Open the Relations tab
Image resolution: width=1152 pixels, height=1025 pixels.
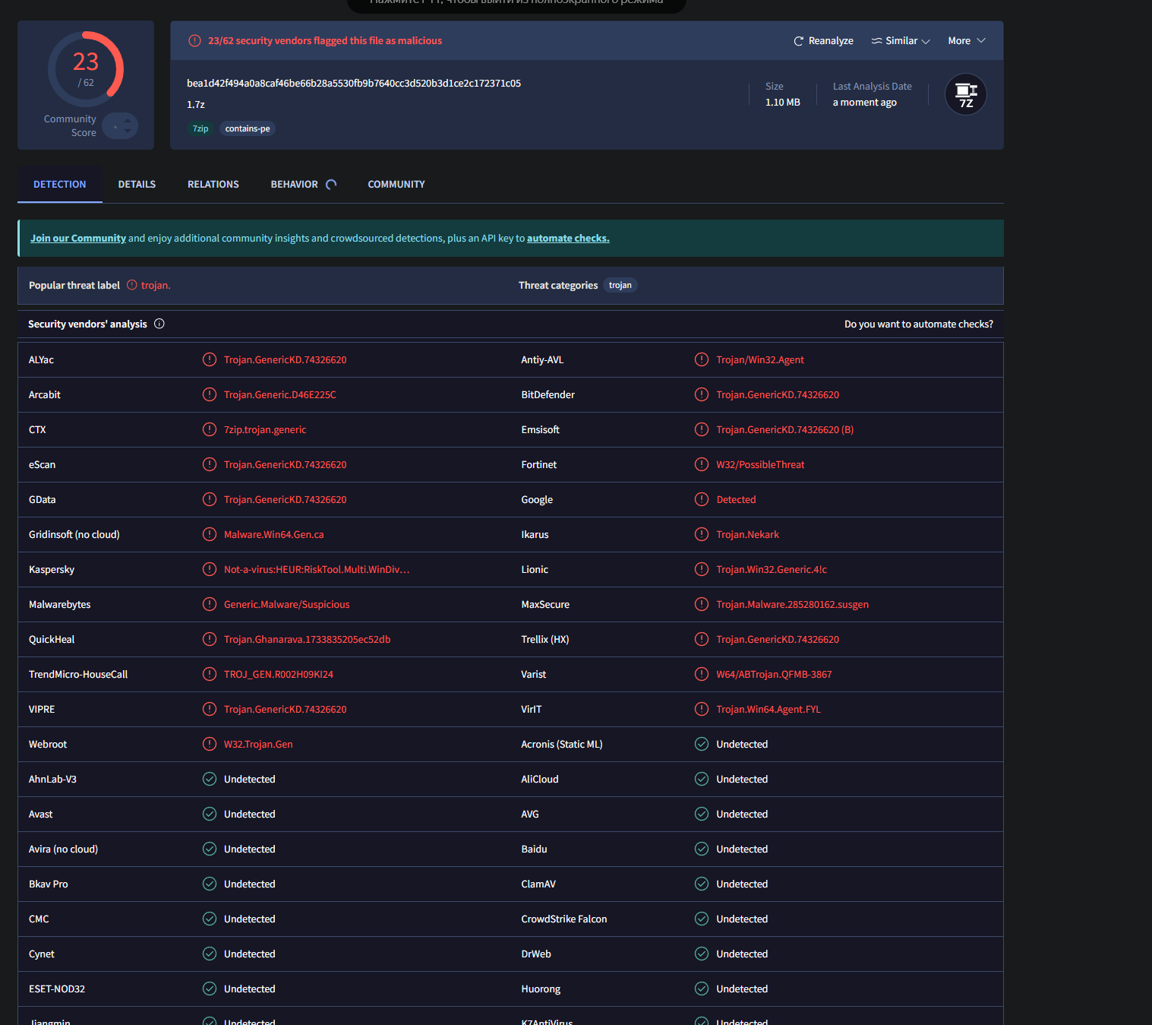coord(213,185)
